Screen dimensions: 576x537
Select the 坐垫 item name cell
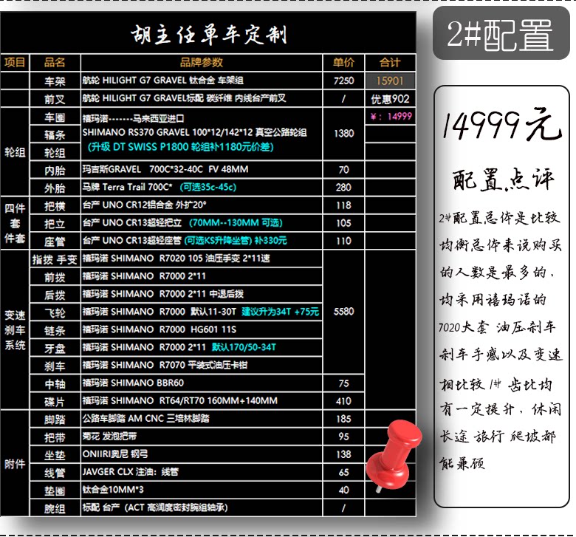pyautogui.click(x=55, y=455)
